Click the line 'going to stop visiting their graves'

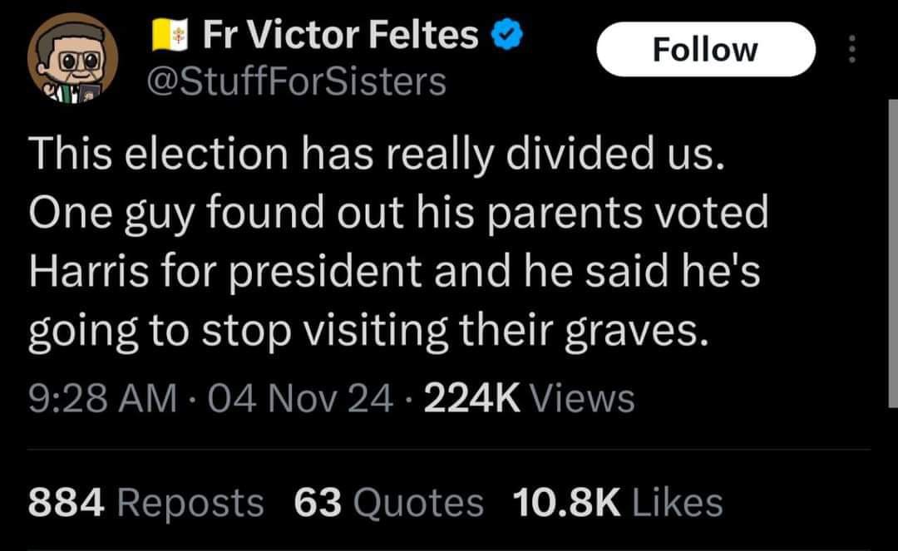(x=370, y=332)
